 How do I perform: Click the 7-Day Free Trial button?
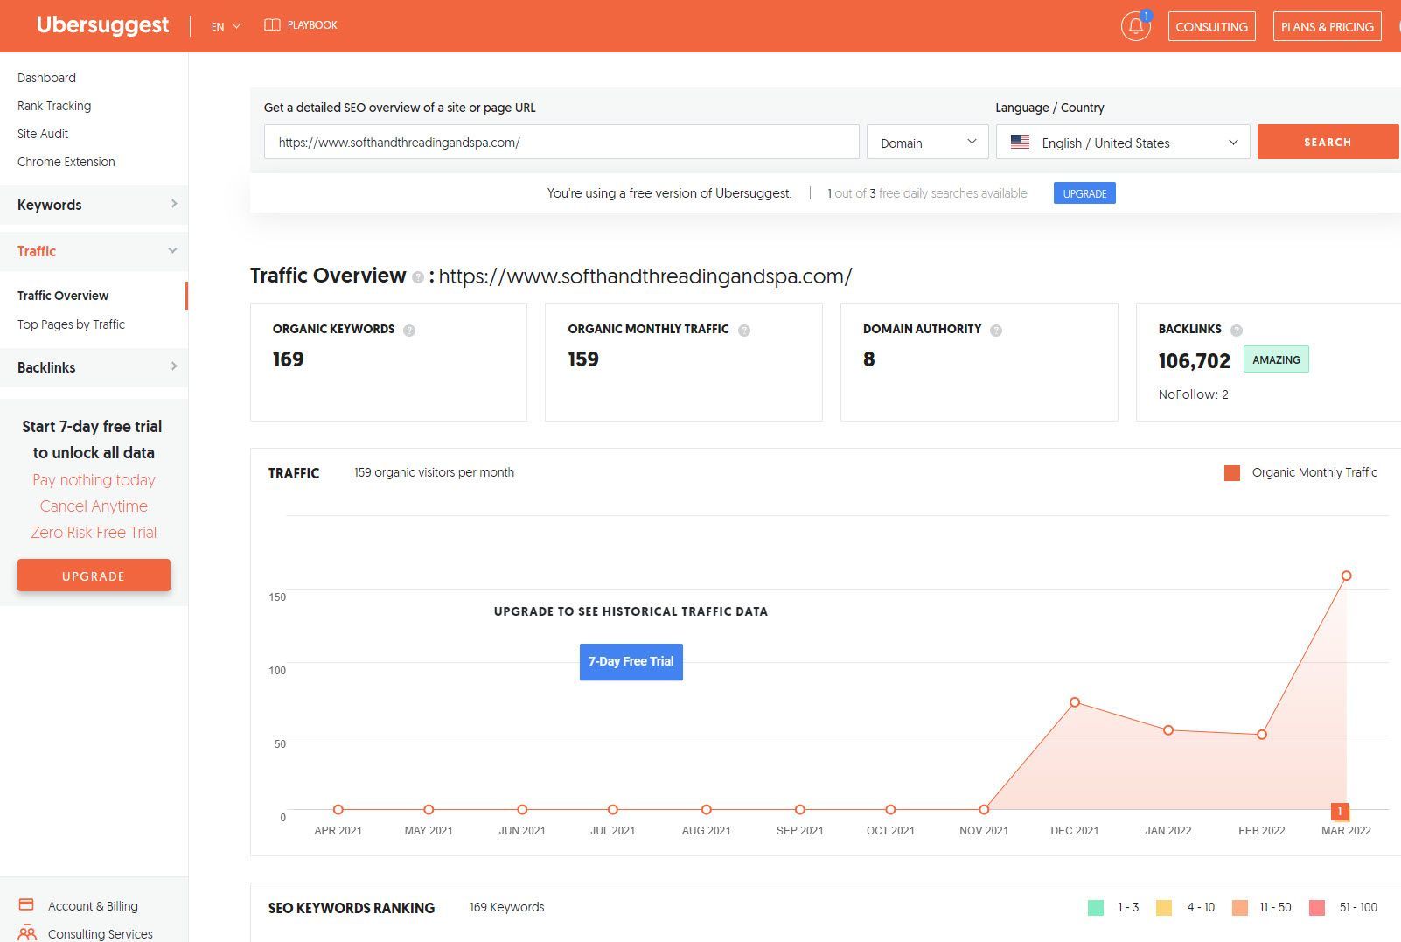click(x=631, y=661)
